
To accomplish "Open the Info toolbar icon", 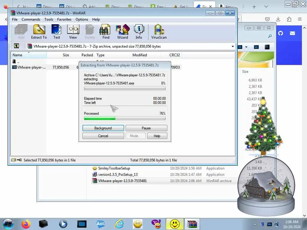I will (x=139, y=32).
